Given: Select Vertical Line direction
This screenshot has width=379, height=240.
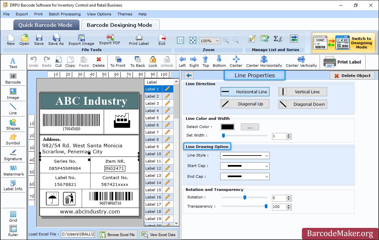Looking at the screenshot, I should point(303,92).
